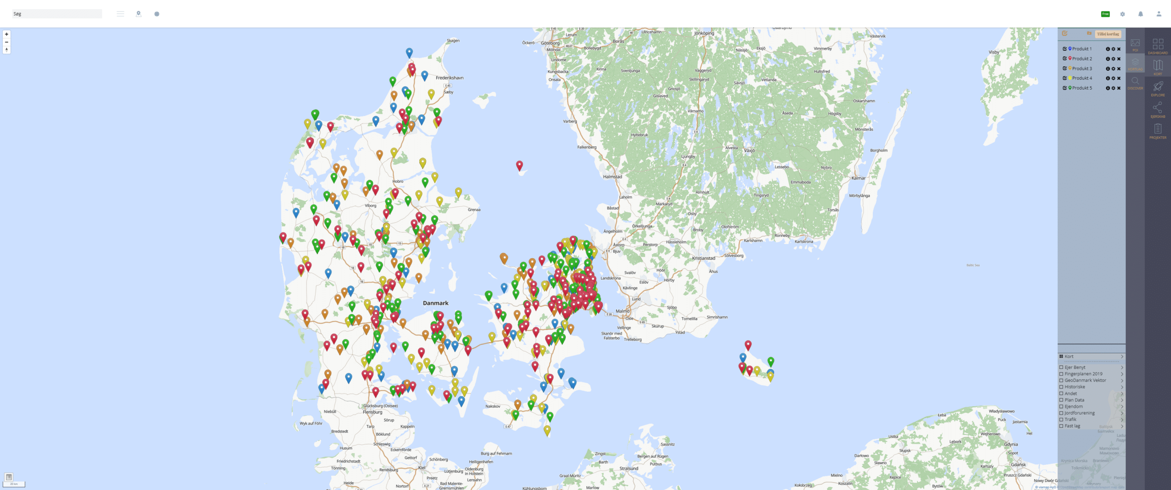This screenshot has height=490, width=1171.
Task: Open notifications bell icon
Action: (x=1140, y=14)
